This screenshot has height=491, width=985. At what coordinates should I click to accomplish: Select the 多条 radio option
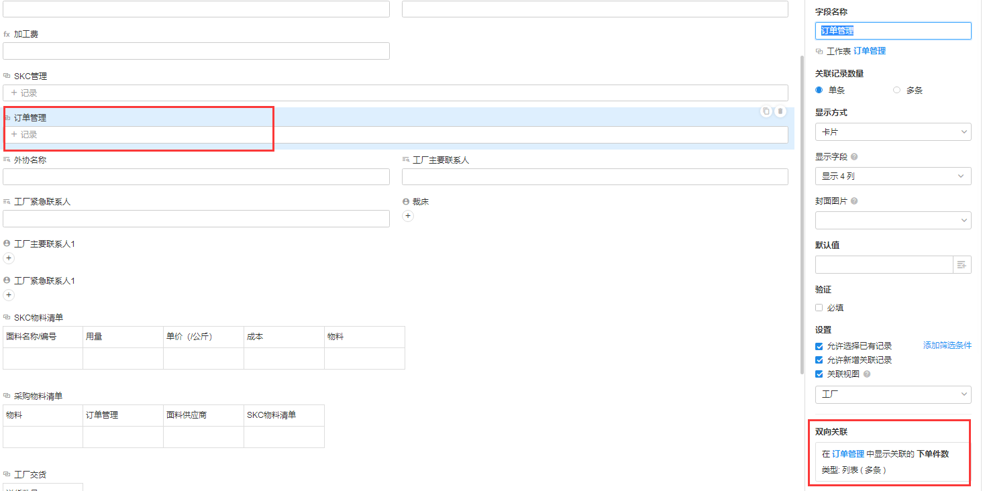(897, 91)
